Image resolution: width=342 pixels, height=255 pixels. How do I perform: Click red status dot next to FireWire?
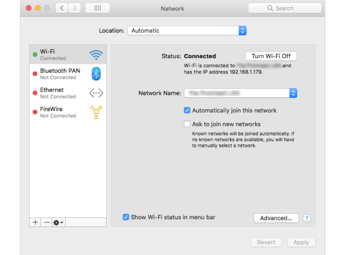click(x=35, y=112)
